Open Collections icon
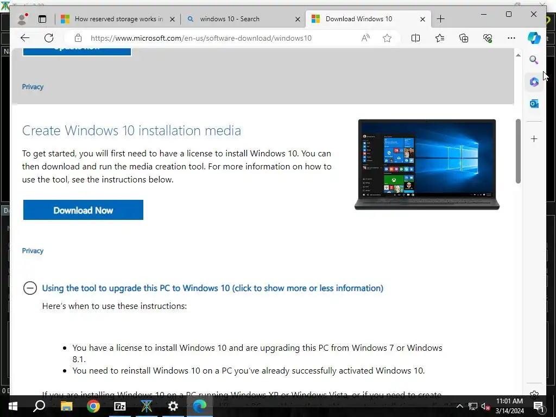 point(464,38)
